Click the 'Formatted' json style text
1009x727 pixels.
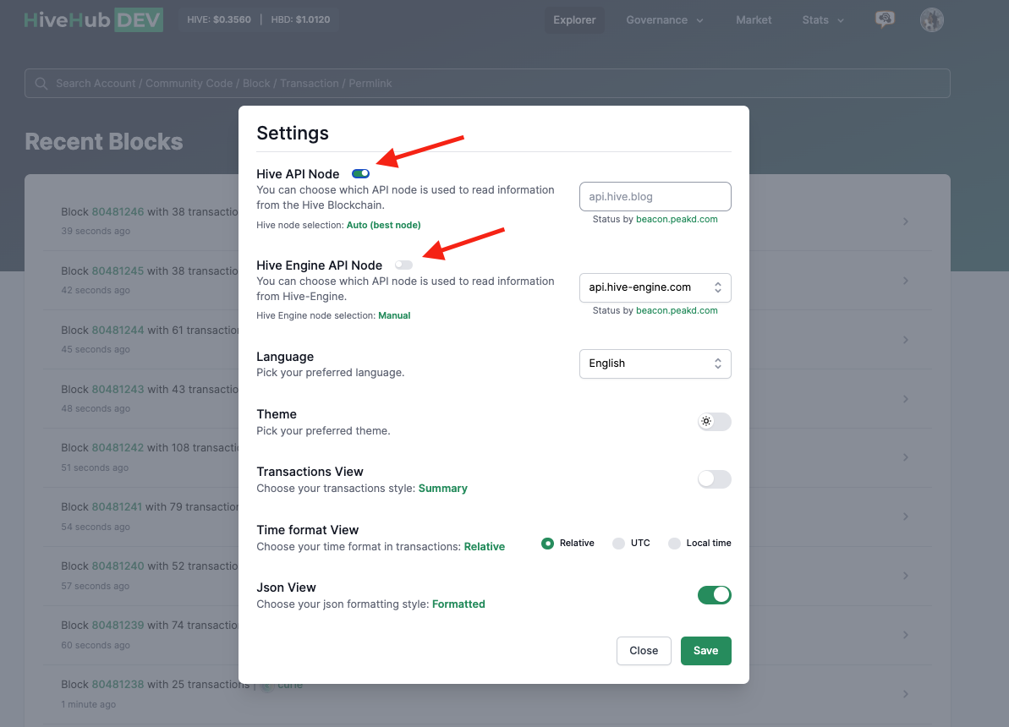(458, 604)
